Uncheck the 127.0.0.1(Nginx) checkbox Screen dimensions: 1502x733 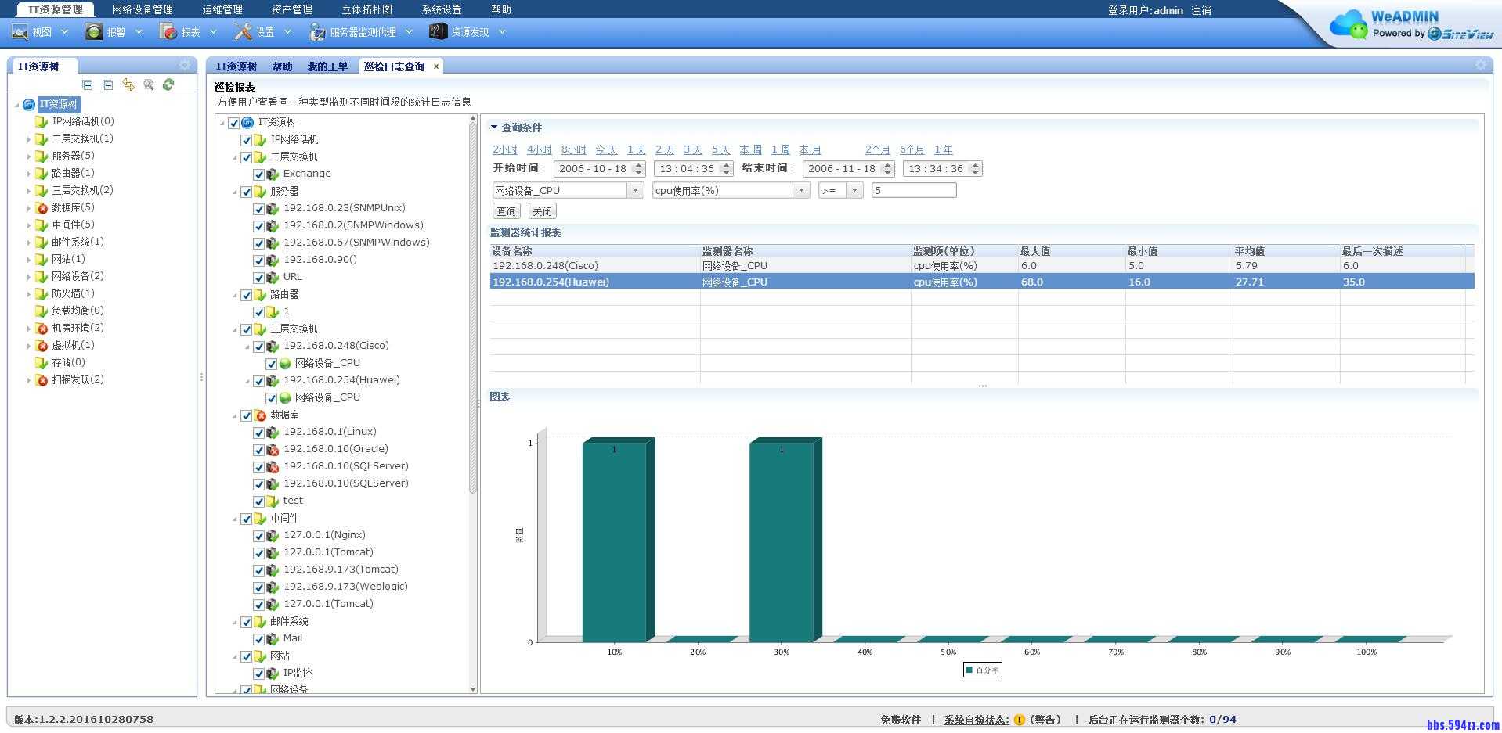click(259, 536)
